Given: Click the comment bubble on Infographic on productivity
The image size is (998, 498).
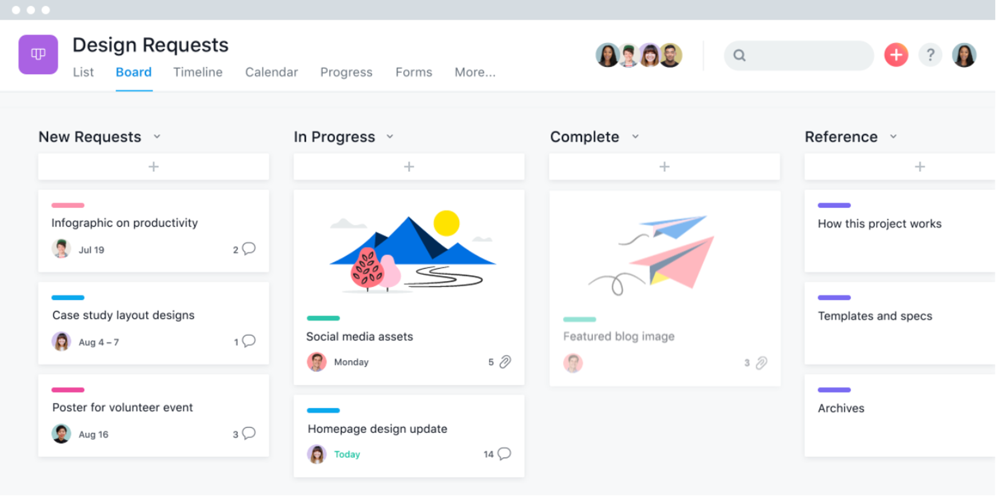Looking at the screenshot, I should 249,249.
